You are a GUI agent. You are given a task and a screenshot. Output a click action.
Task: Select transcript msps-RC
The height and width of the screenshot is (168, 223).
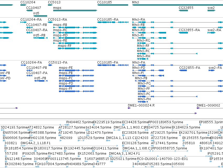tap(75, 33)
